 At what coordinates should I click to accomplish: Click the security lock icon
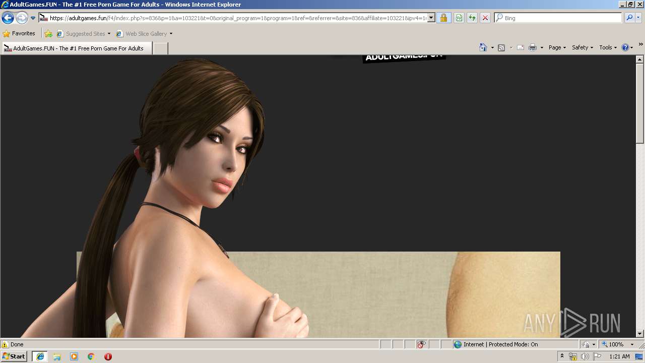pyautogui.click(x=443, y=18)
